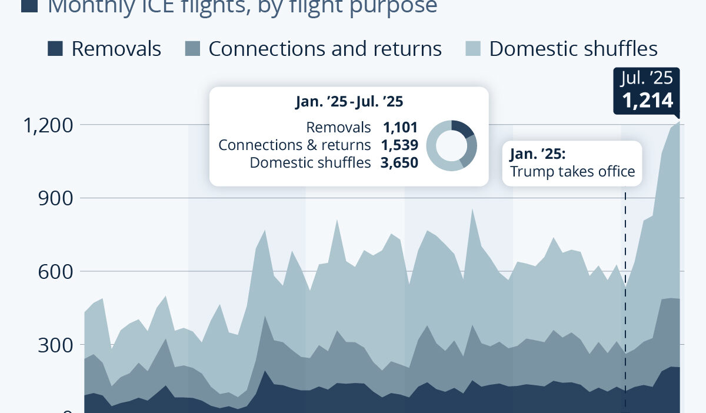The height and width of the screenshot is (413, 706).
Task: Click the Jan. '25 - Jul. '25 summary heading
Action: tap(349, 102)
